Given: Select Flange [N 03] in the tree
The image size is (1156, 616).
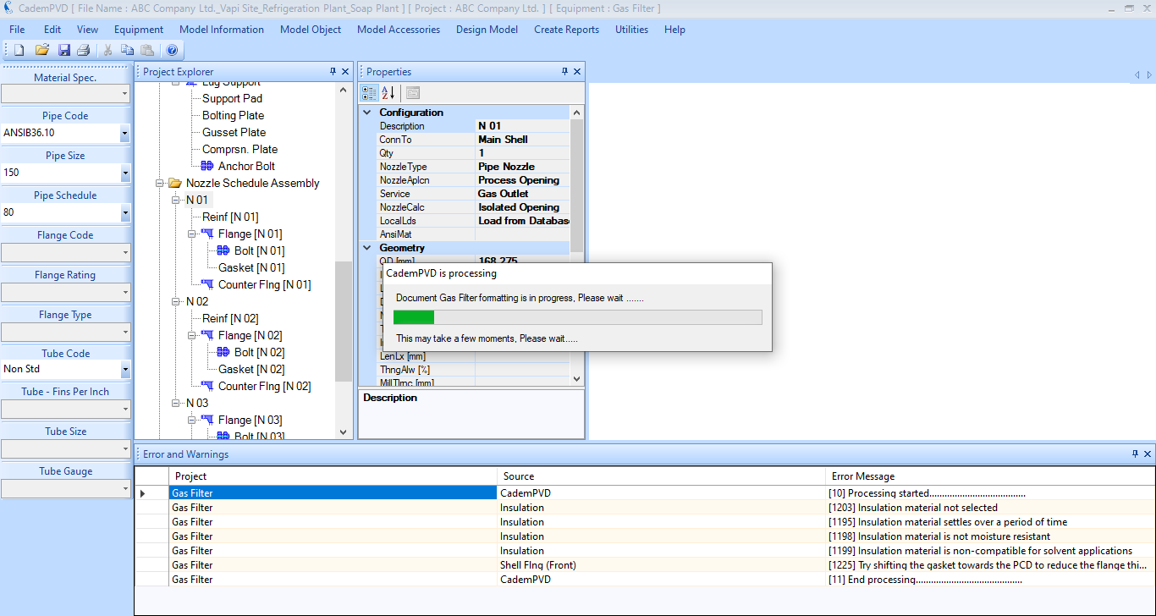Looking at the screenshot, I should (250, 420).
